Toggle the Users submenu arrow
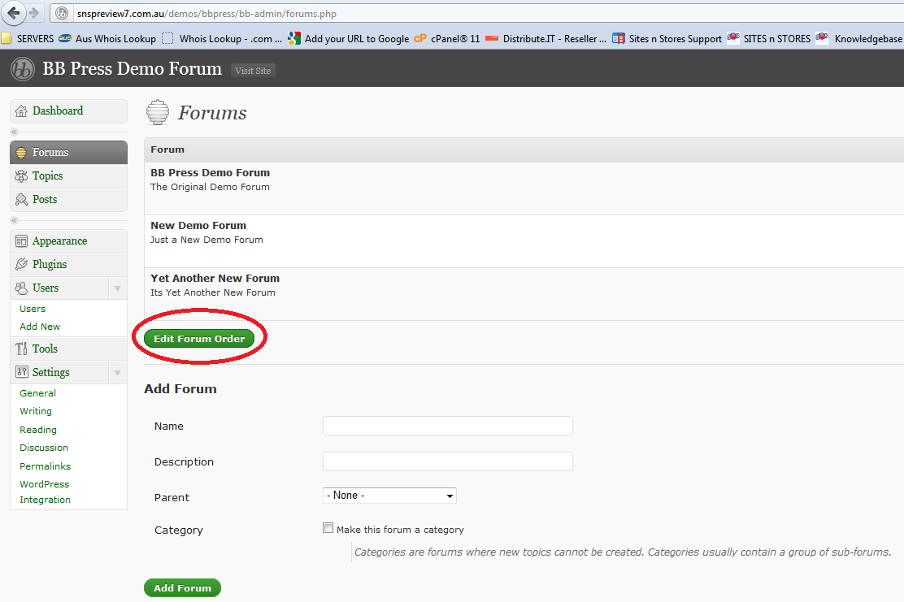Viewport: 904px width, 602px height. point(118,288)
